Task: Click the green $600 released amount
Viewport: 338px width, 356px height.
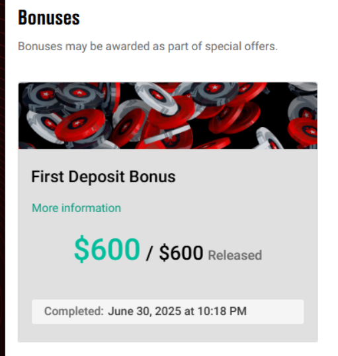Action: [107, 249]
